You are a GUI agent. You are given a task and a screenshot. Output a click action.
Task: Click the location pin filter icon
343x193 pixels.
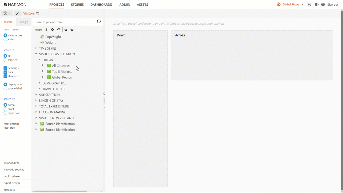coord(52,30)
